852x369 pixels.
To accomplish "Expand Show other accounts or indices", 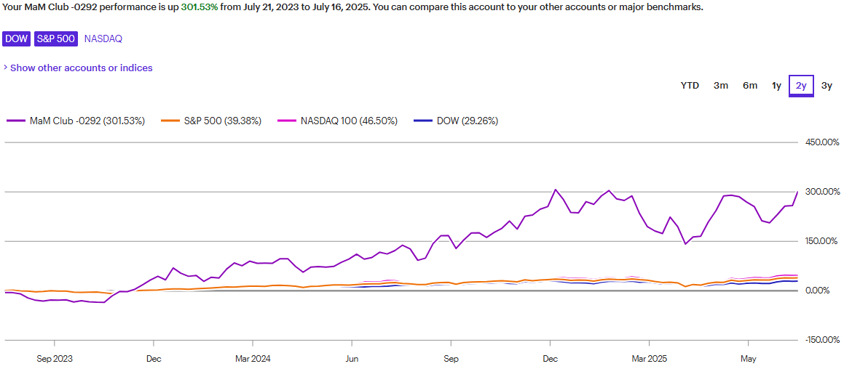I will (x=81, y=68).
